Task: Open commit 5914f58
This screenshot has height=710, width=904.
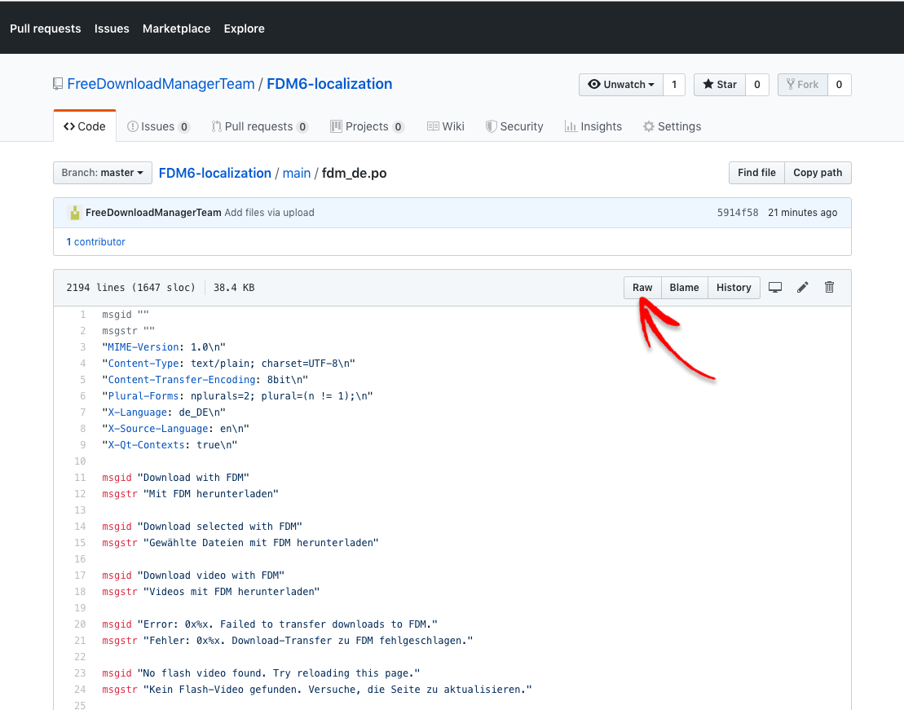Action: [x=738, y=212]
